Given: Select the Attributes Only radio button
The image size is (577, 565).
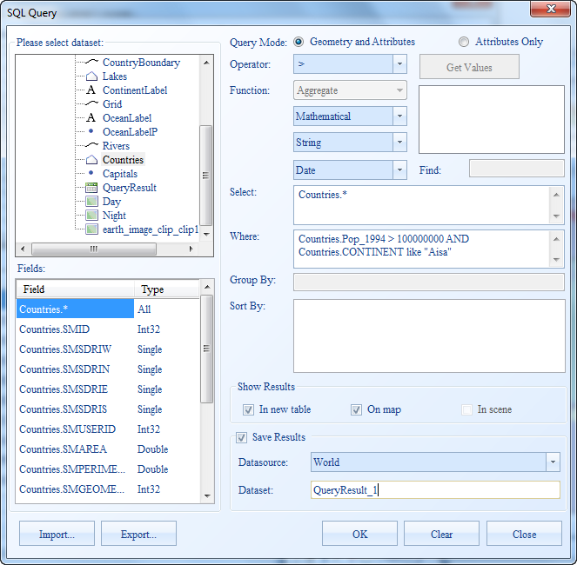Looking at the screenshot, I should 465,42.
